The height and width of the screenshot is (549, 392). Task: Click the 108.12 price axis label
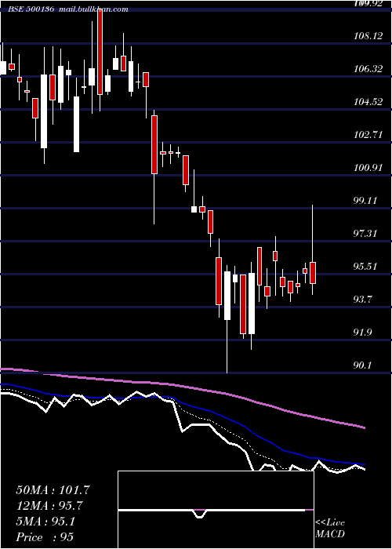click(x=368, y=36)
